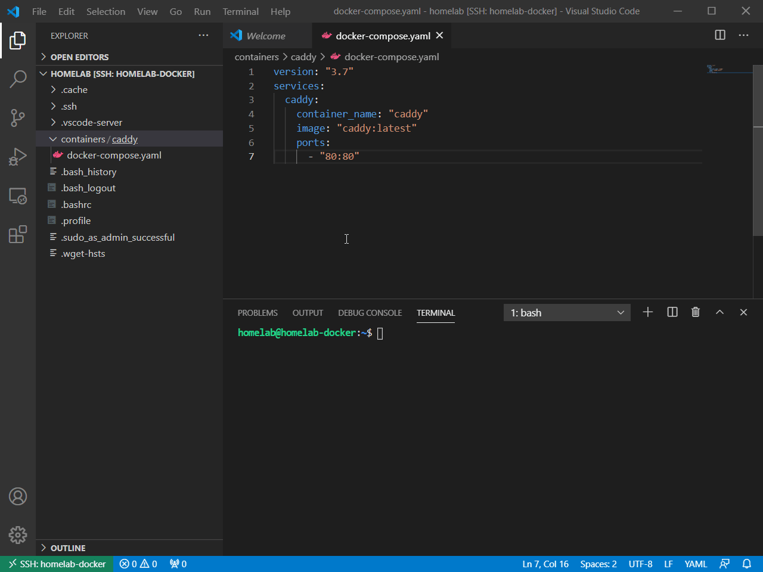Click the Explorer more actions ellipsis
The height and width of the screenshot is (572, 763).
tap(204, 36)
